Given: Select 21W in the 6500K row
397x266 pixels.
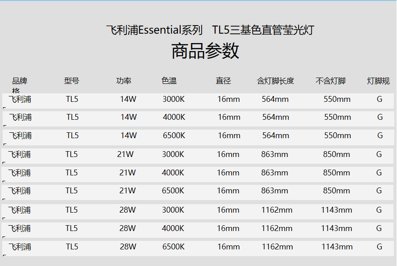Looking at the screenshot, I should click(128, 191).
